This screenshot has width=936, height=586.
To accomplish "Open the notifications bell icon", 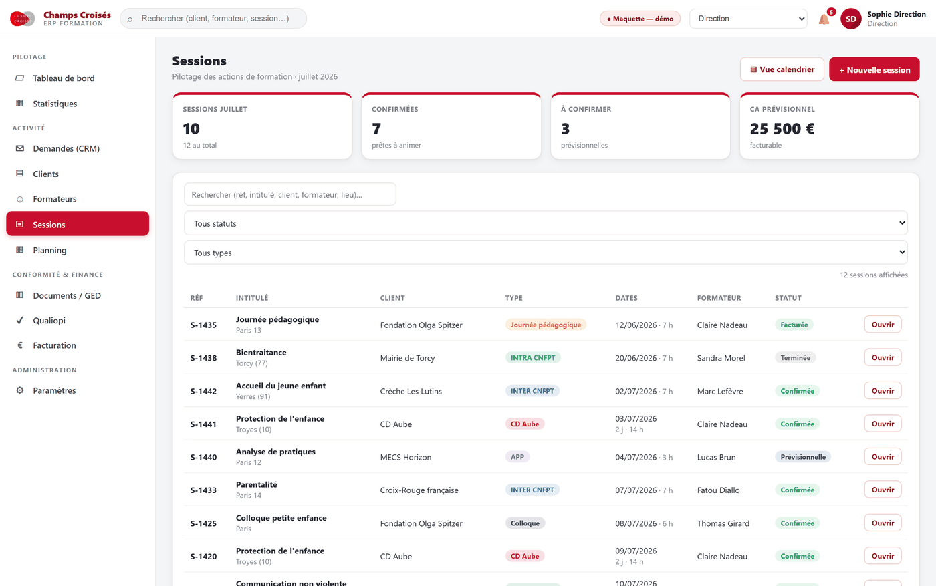I will coord(824,19).
